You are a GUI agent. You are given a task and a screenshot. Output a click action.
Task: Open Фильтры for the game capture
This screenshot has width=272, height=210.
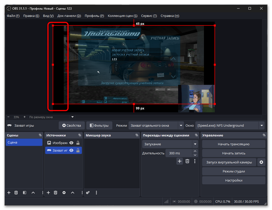pos(99,126)
